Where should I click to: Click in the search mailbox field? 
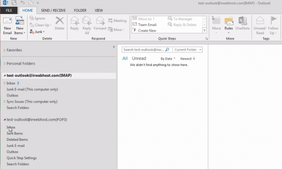coord(144,50)
